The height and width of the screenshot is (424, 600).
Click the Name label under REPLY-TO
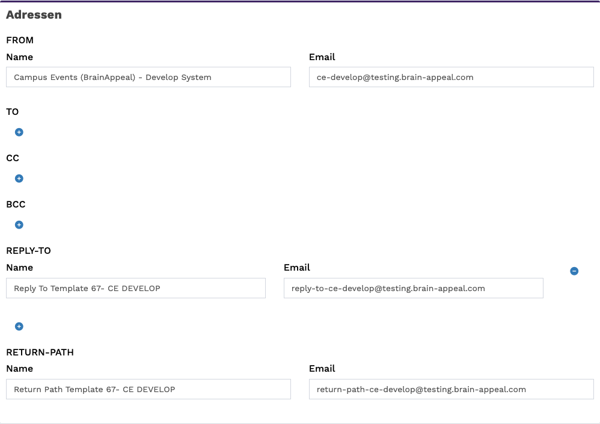(x=19, y=268)
